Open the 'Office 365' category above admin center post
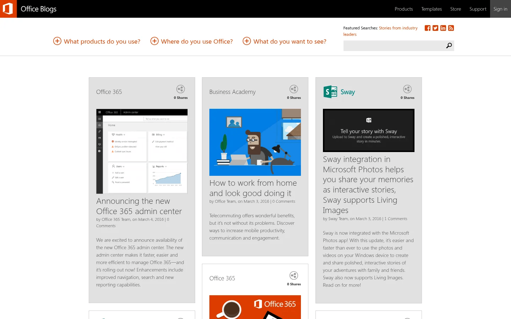 tap(109, 92)
